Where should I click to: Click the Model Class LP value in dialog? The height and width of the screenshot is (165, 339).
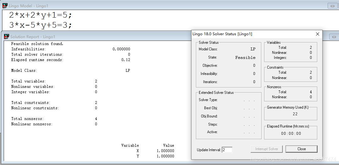click(253, 49)
